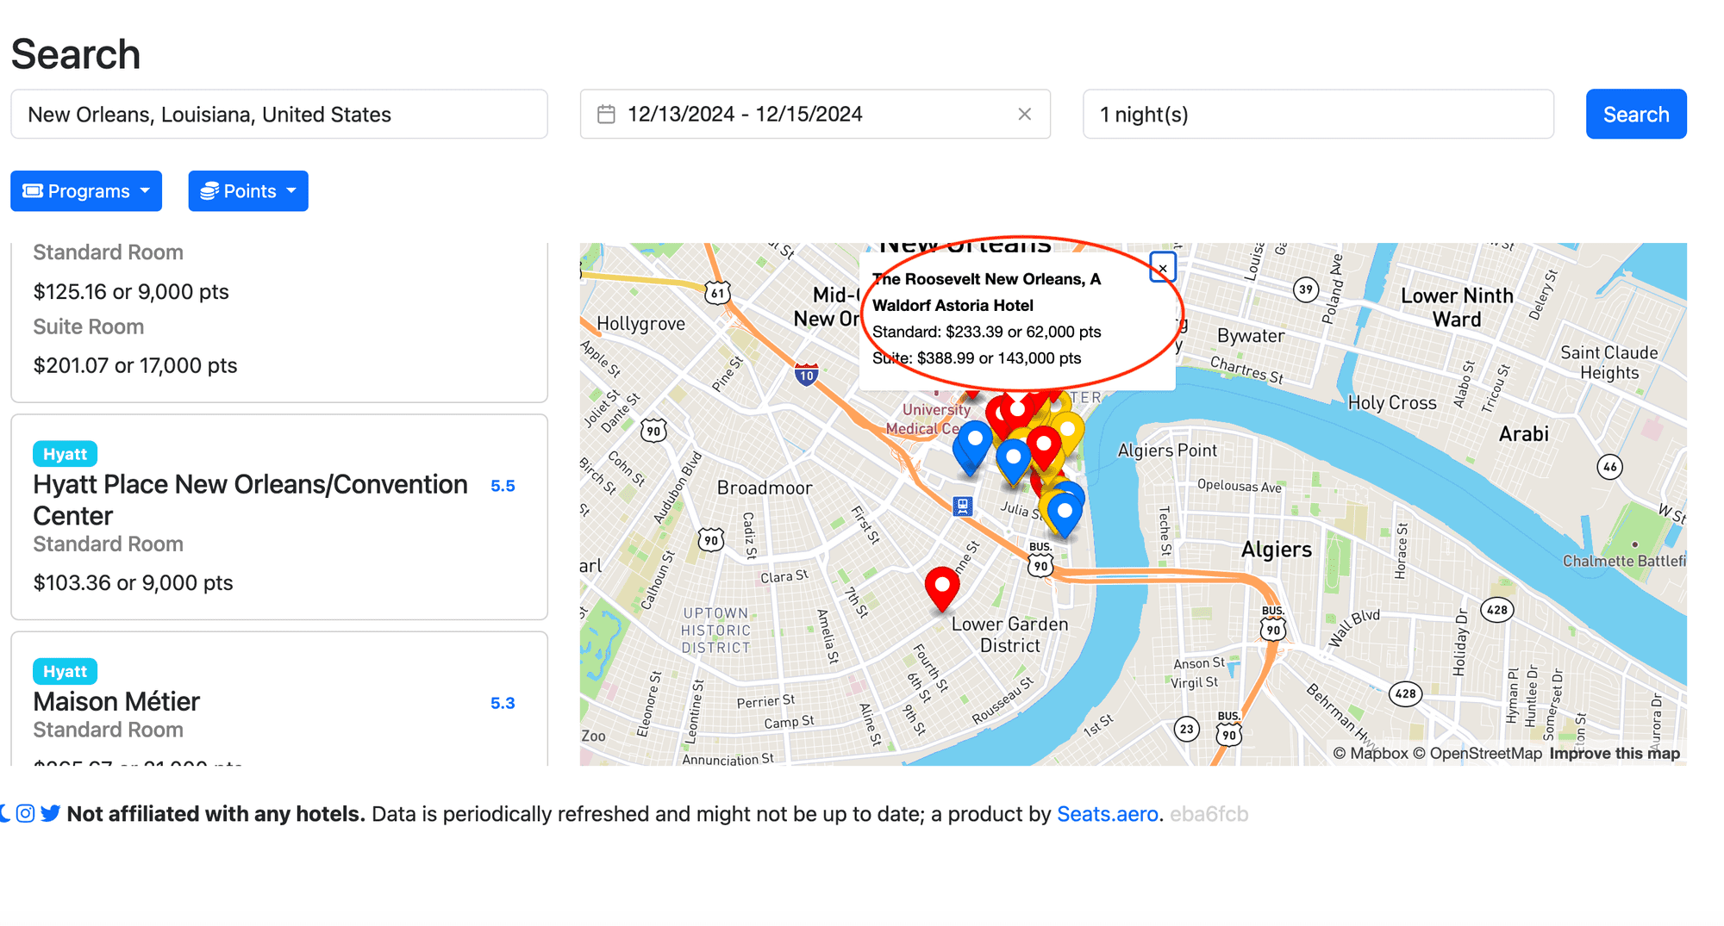The width and height of the screenshot is (1724, 926).
Task: Open the date range picker field
Action: tap(815, 114)
